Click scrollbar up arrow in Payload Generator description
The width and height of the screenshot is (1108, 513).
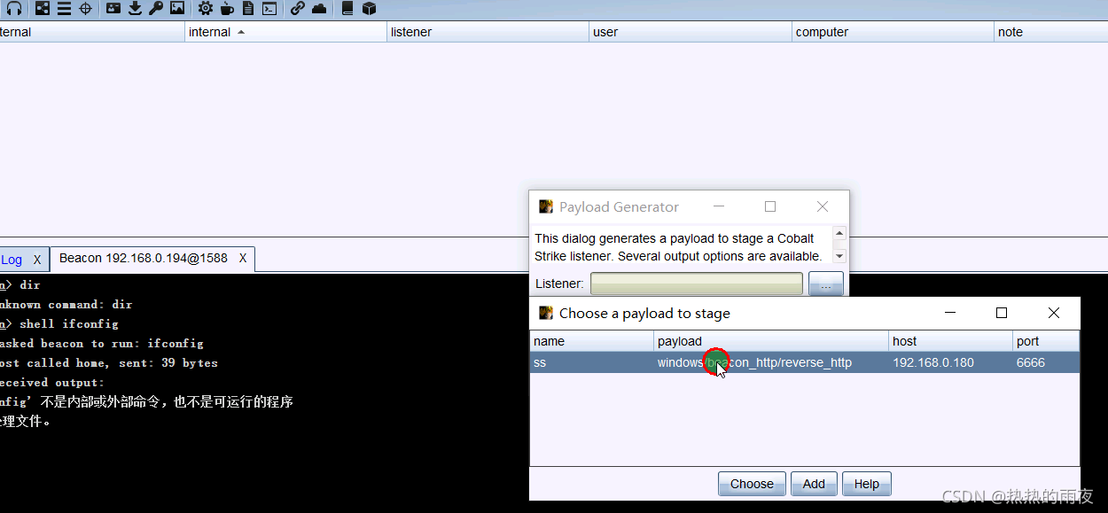840,233
